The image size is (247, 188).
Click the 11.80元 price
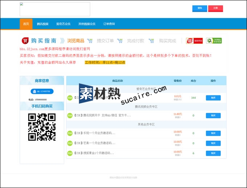click(x=178, y=114)
